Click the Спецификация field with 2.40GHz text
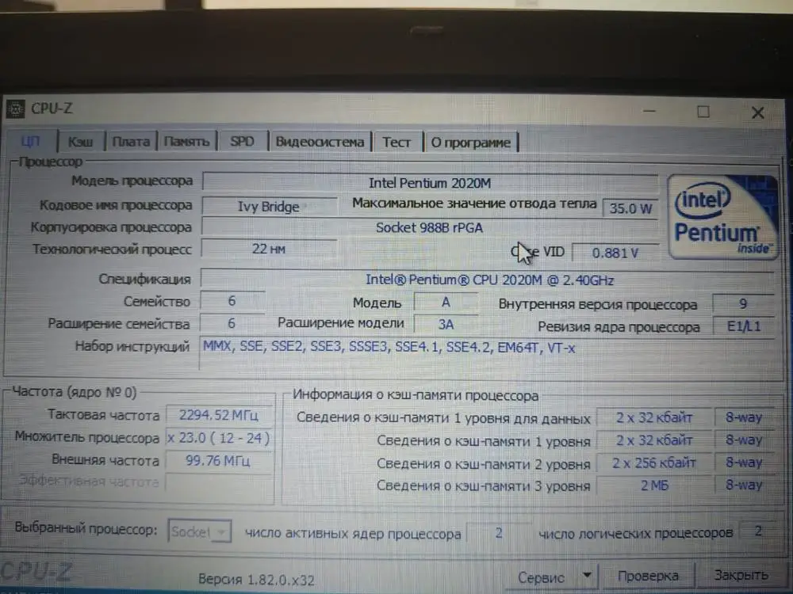Image resolution: width=793 pixels, height=594 pixels. pyautogui.click(x=488, y=280)
